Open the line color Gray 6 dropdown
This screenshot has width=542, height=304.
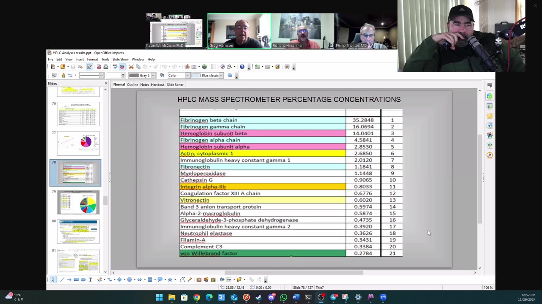pos(153,75)
